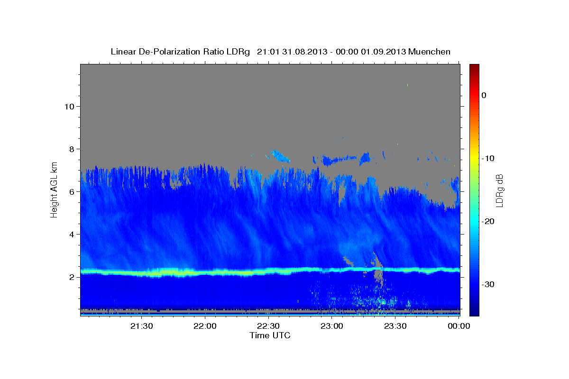The width and height of the screenshot is (569, 379).
Task: Click the height tick label 4
Action: tap(71, 234)
